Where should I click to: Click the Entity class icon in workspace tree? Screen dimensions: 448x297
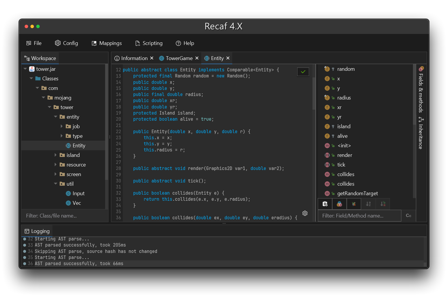pos(68,146)
